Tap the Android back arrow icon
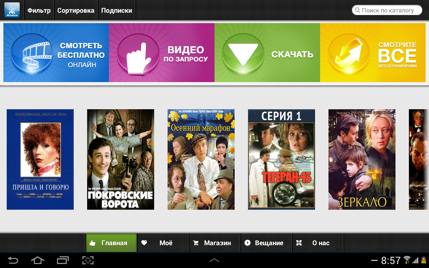The height and width of the screenshot is (268, 429). (13, 260)
